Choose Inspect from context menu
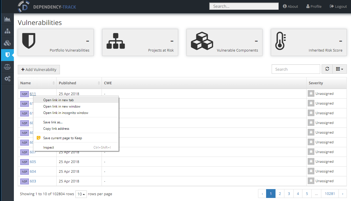This screenshot has height=201, width=351. pos(76,147)
